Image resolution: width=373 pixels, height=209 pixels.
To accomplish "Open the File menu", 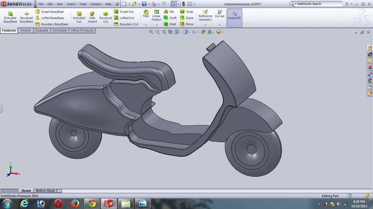I will [41, 4].
